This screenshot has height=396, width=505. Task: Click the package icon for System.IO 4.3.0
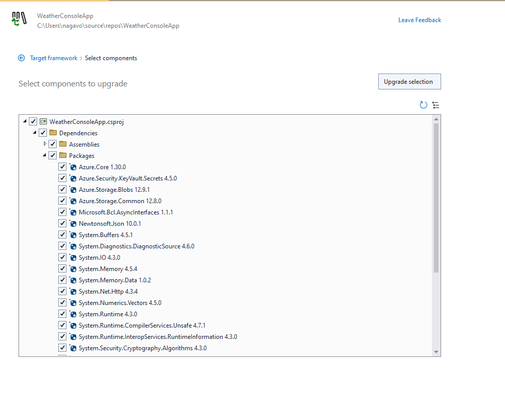73,258
